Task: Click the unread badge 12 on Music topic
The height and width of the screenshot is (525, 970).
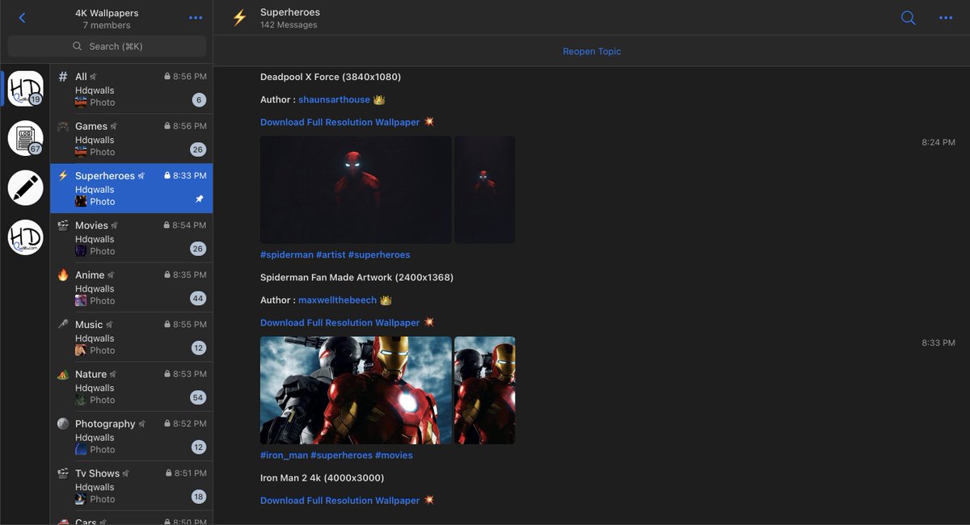Action: tap(198, 348)
